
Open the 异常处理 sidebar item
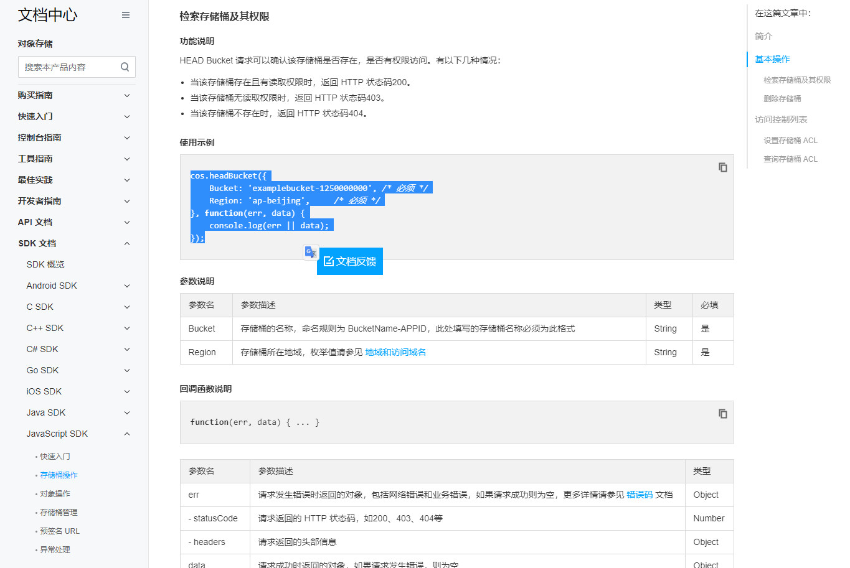tap(55, 549)
